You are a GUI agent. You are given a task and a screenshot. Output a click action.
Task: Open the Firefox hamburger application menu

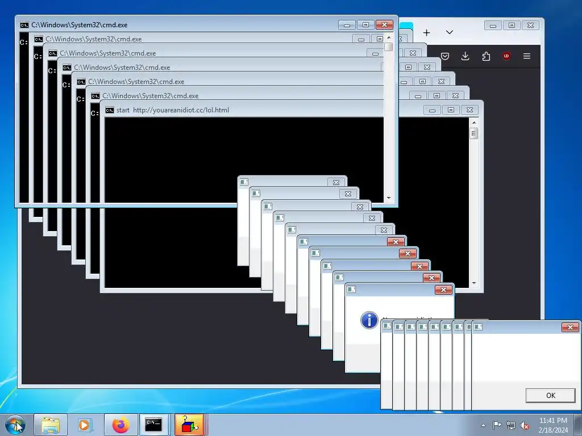(x=527, y=56)
